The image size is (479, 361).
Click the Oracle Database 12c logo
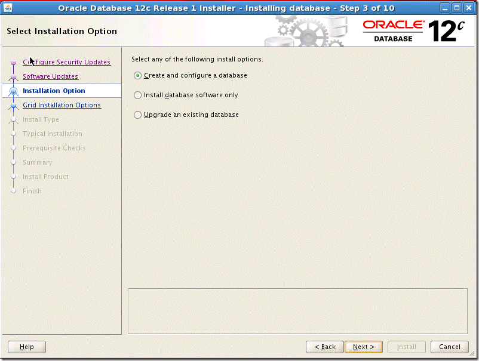click(x=414, y=31)
